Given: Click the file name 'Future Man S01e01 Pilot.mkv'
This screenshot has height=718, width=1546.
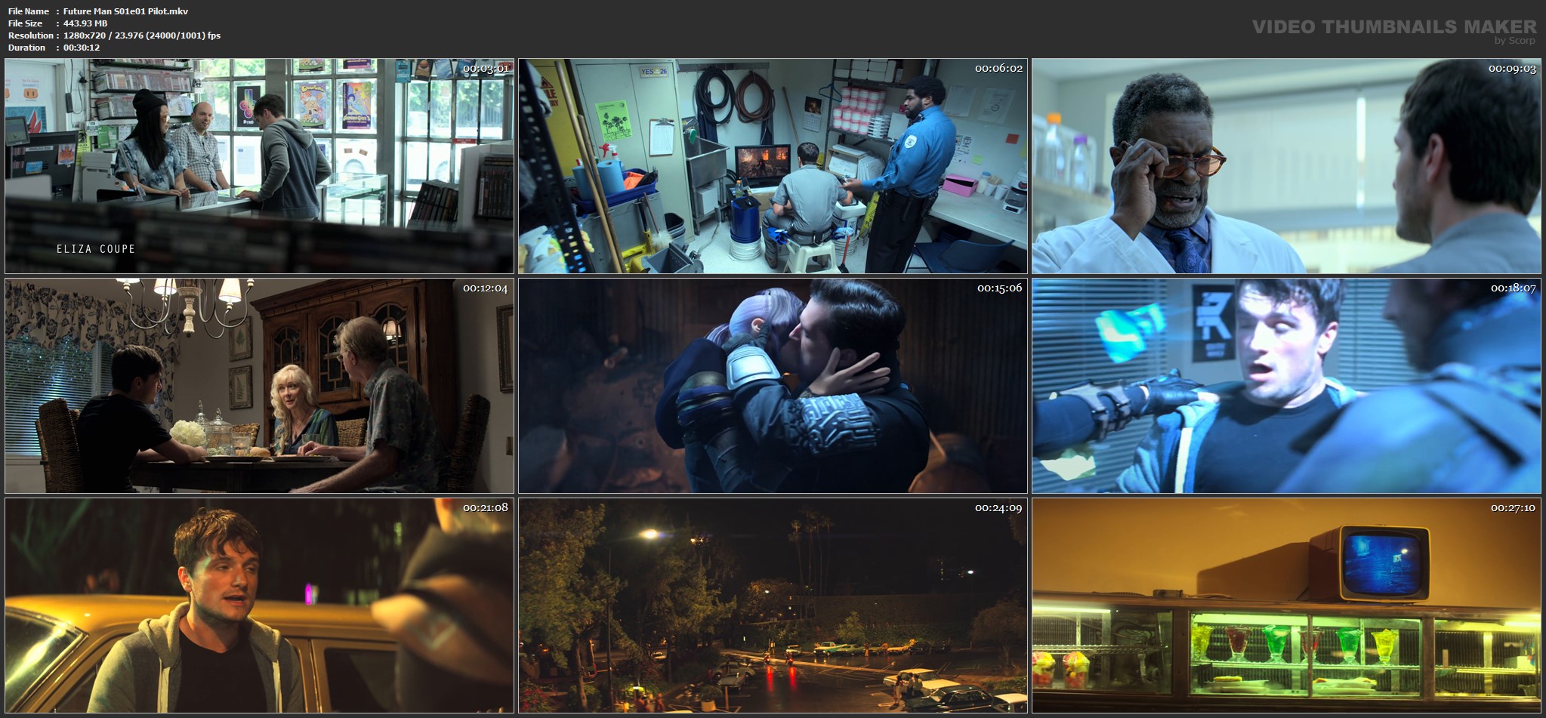Looking at the screenshot, I should tap(126, 11).
